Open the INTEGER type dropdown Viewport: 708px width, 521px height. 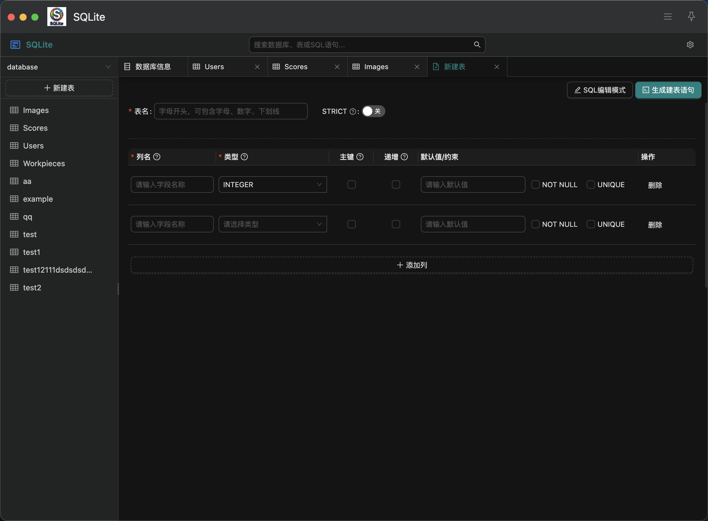click(x=272, y=185)
